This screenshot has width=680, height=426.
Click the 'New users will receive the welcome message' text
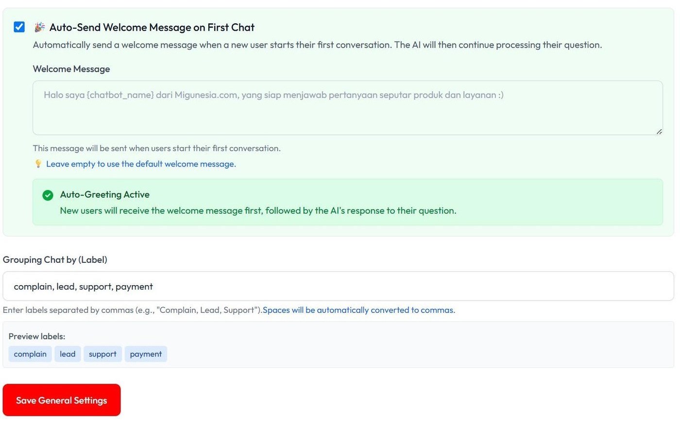coord(258,210)
